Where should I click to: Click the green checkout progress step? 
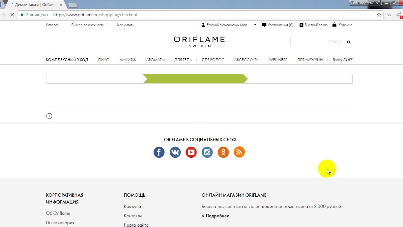coord(195,79)
